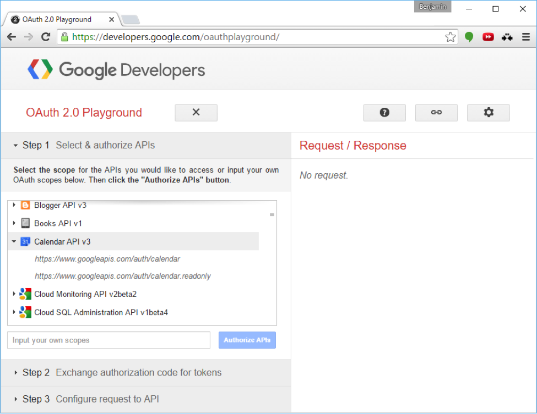537x414 pixels.
Task: Bookmark this page with the star icon
Action: tap(451, 37)
